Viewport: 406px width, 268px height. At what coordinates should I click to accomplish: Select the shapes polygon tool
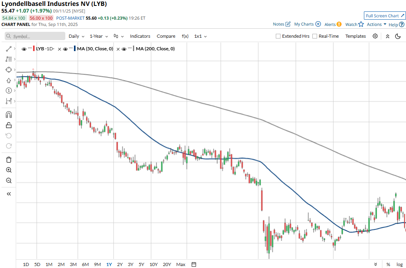[x=9, y=70]
